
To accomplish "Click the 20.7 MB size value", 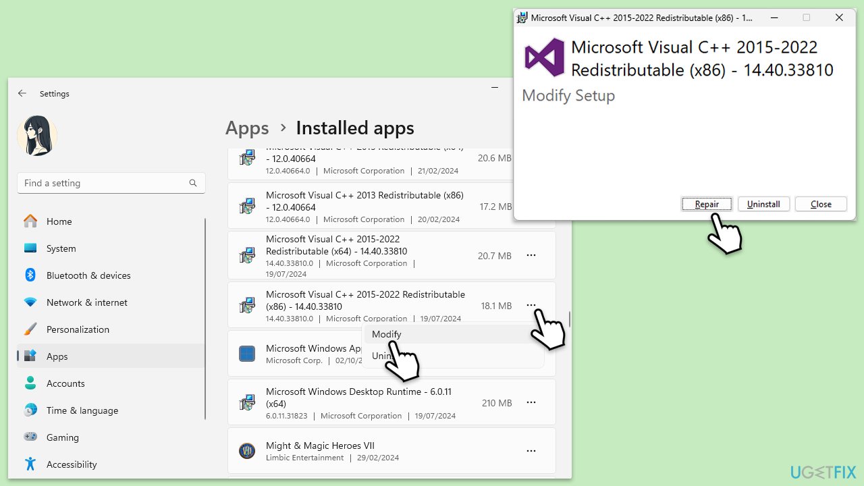I will click(x=495, y=256).
